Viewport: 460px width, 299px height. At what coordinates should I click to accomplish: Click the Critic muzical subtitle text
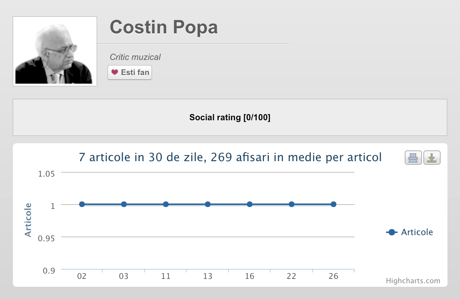[135, 57]
